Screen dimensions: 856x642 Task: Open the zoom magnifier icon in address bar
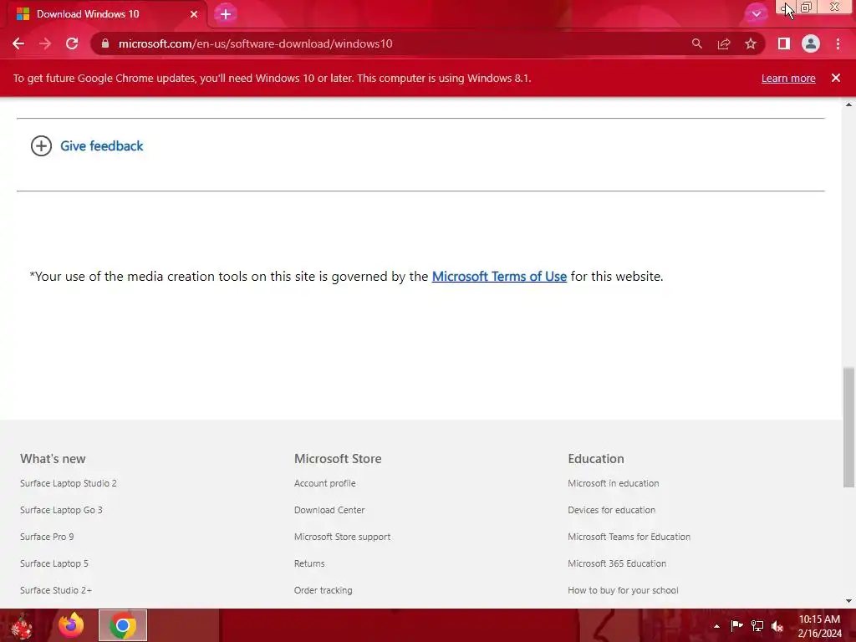pyautogui.click(x=696, y=43)
